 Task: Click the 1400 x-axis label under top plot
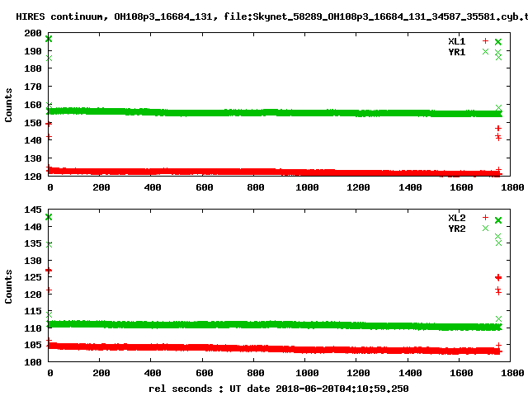tap(410, 187)
